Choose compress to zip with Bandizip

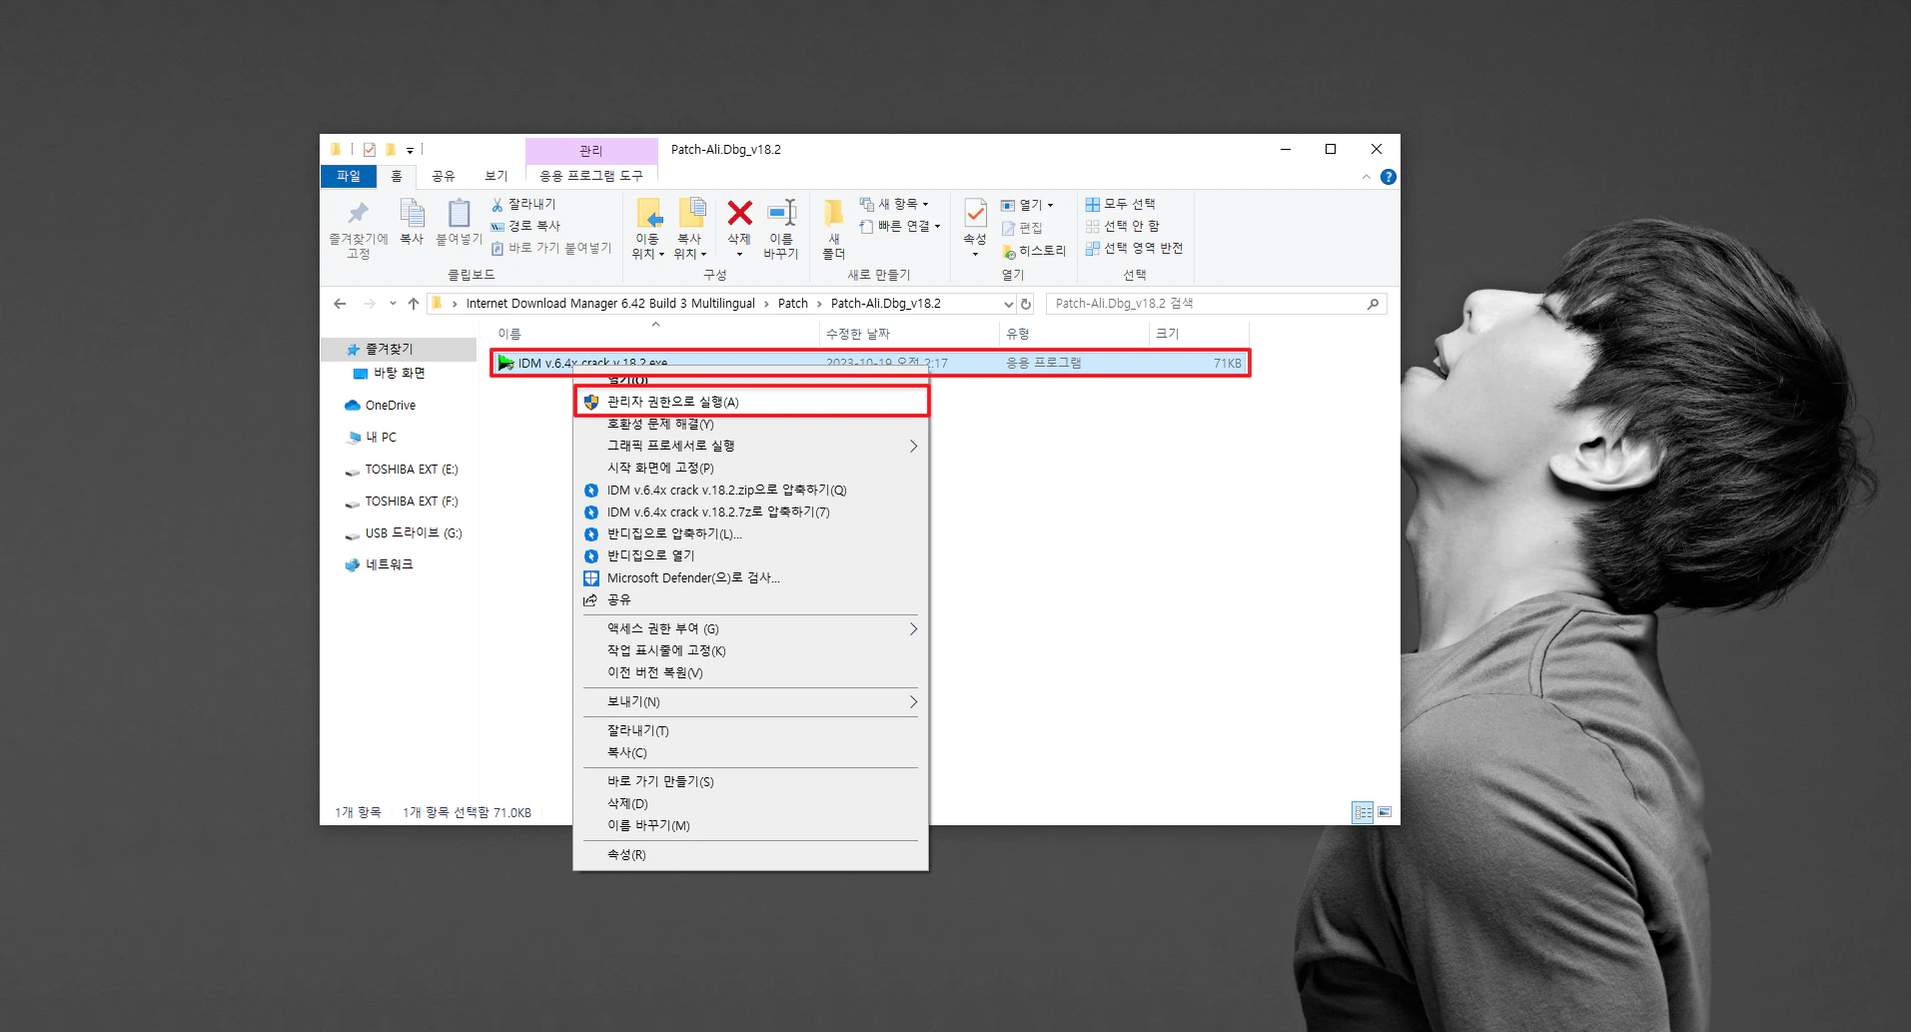click(x=751, y=490)
